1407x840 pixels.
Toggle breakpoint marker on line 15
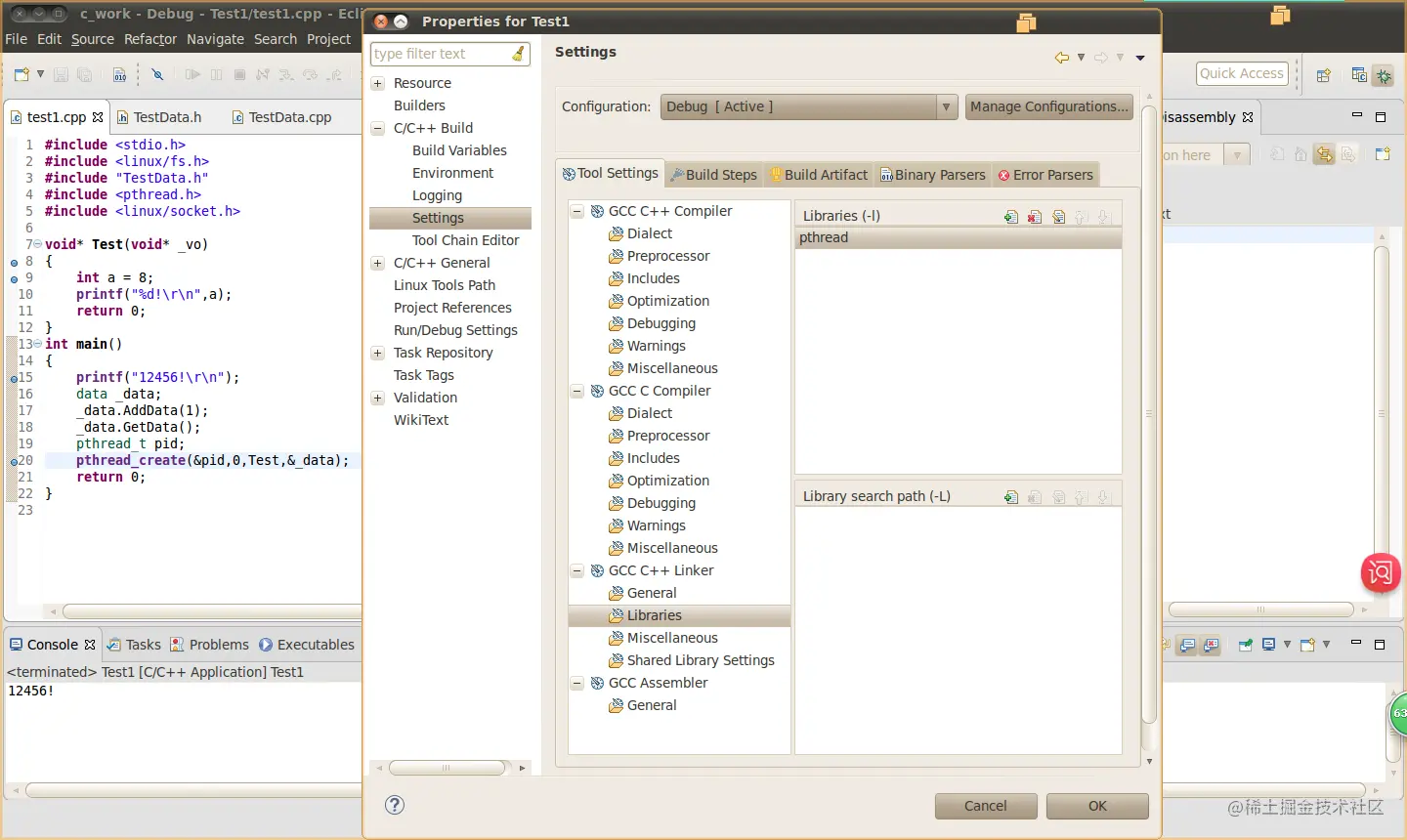(x=14, y=378)
